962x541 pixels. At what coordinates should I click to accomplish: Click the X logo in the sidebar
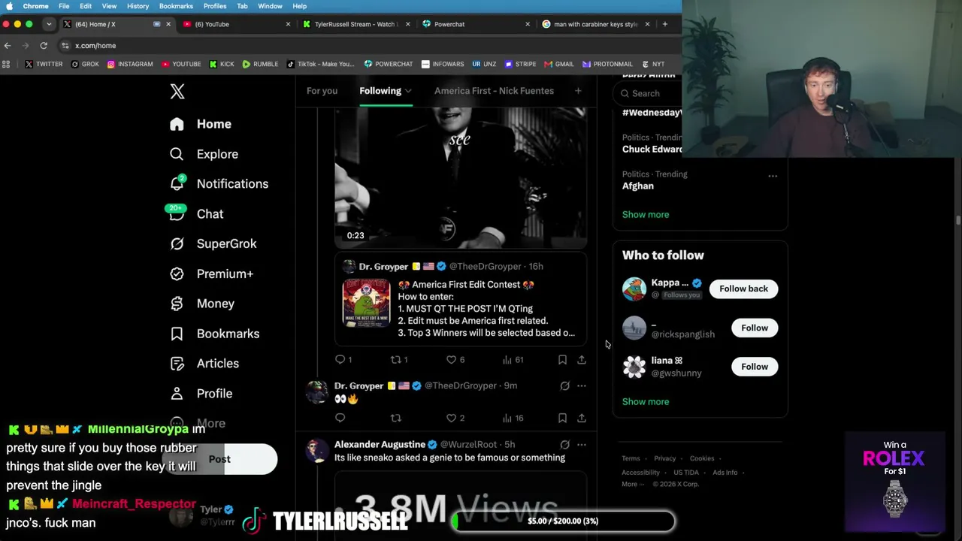click(177, 92)
